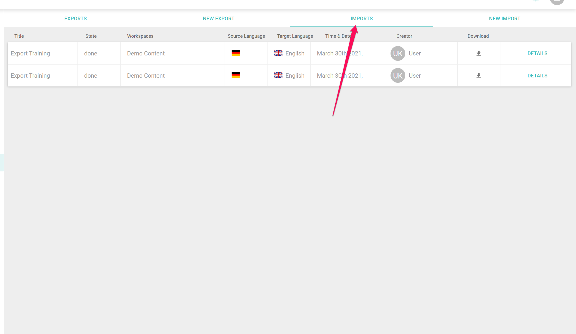Open the user profile avatar at top right
Screen dimensions: 576x334
(557, 1)
